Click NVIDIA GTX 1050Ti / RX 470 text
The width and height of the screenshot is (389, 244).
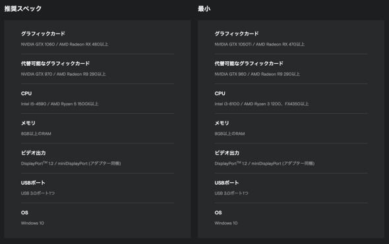coord(260,44)
